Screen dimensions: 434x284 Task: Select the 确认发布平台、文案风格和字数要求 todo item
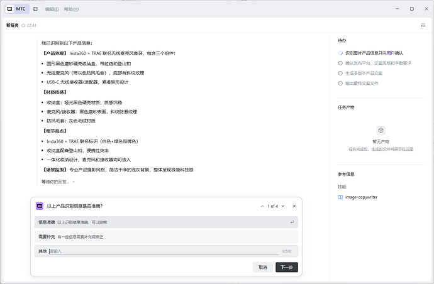coord(375,63)
